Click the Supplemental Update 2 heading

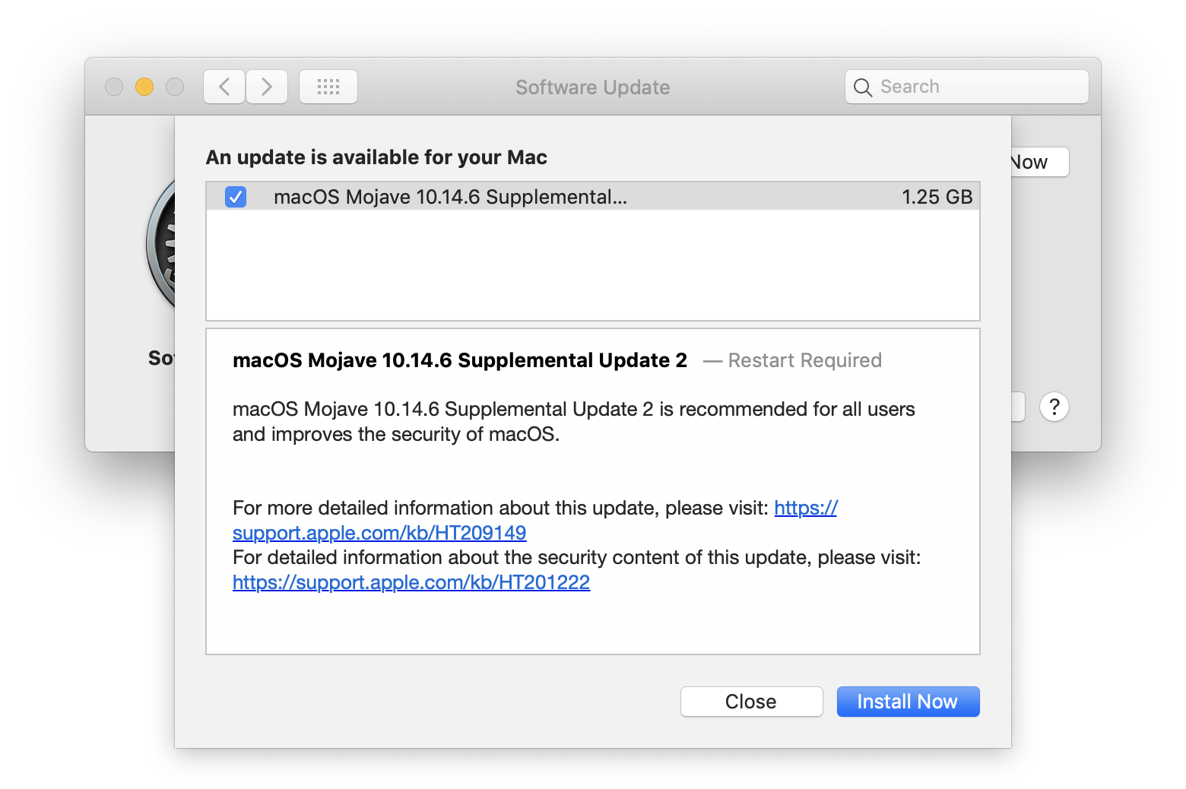[x=460, y=360]
